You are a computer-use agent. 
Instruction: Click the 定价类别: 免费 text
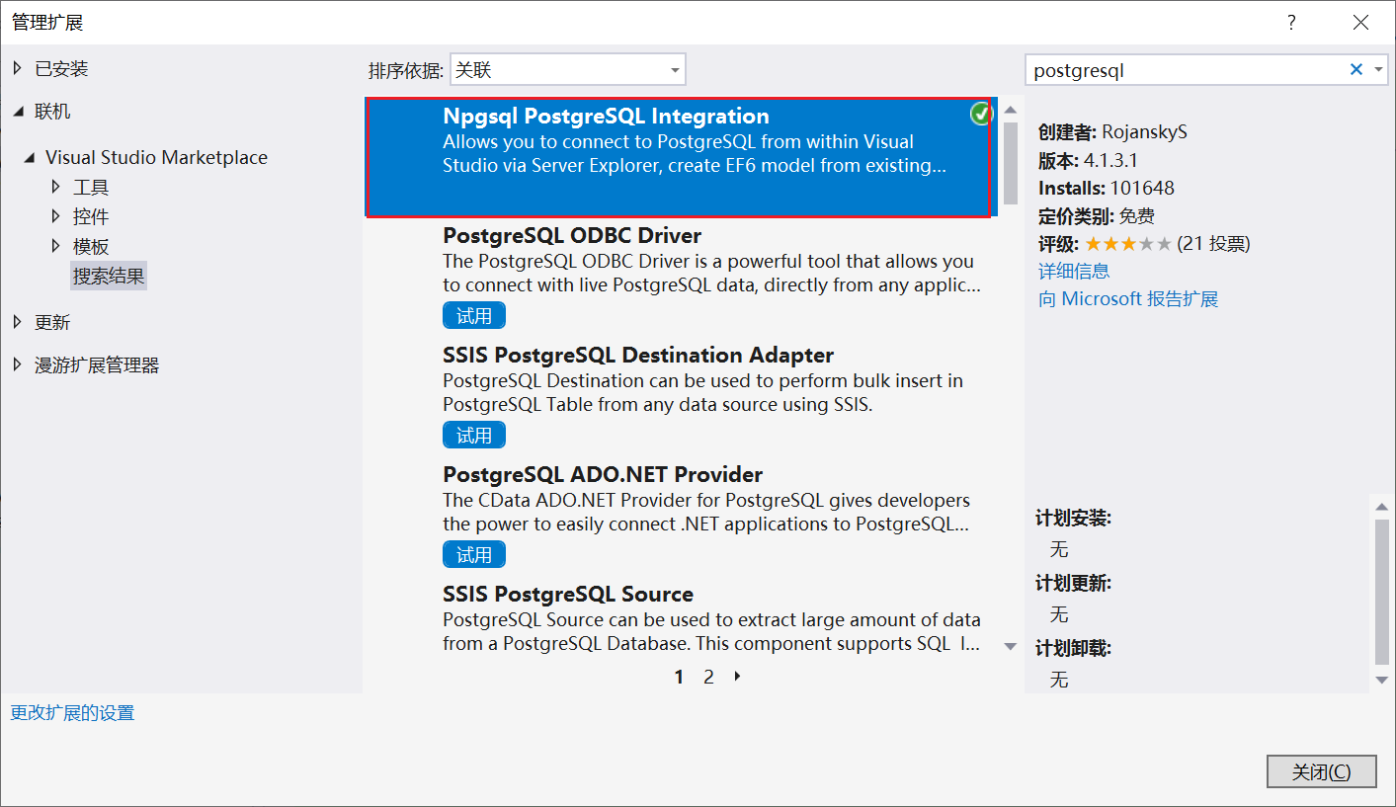(1096, 215)
